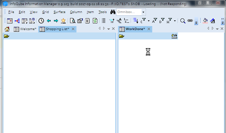Click the refresh document icon

point(95,21)
